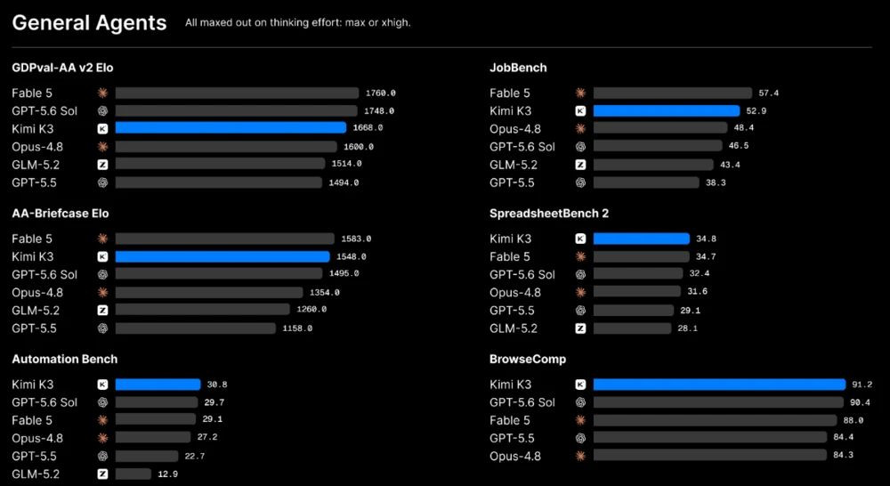
Task: Click the Opus-4.8 label in JobBench
Action: tap(514, 129)
